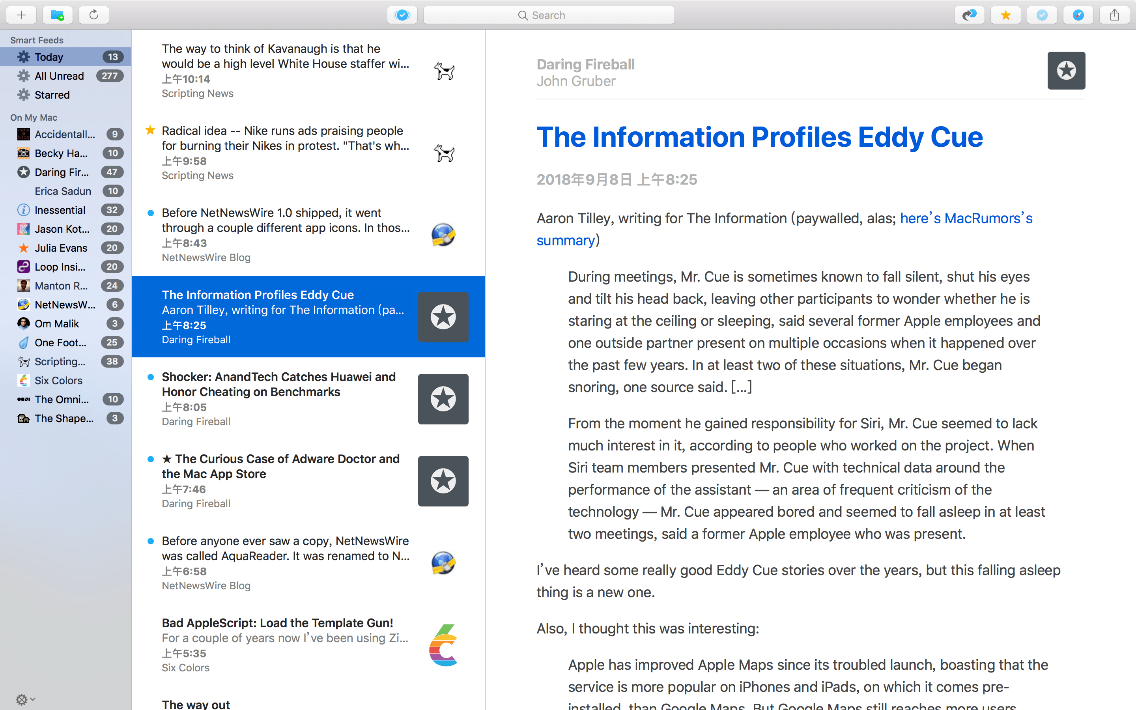Click the Search field

pyautogui.click(x=549, y=15)
